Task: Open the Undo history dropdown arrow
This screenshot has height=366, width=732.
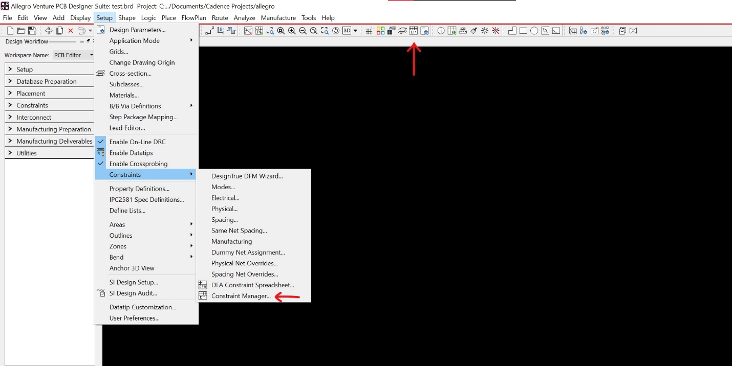Action: [x=90, y=31]
